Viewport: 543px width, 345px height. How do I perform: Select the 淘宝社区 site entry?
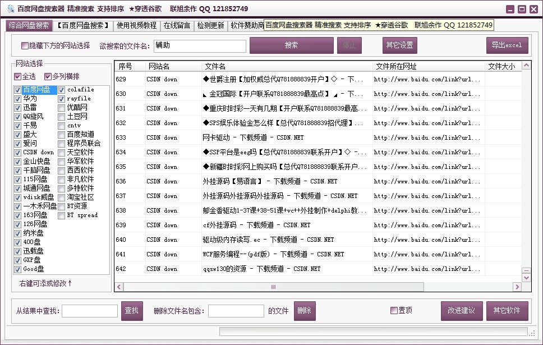click(x=80, y=197)
